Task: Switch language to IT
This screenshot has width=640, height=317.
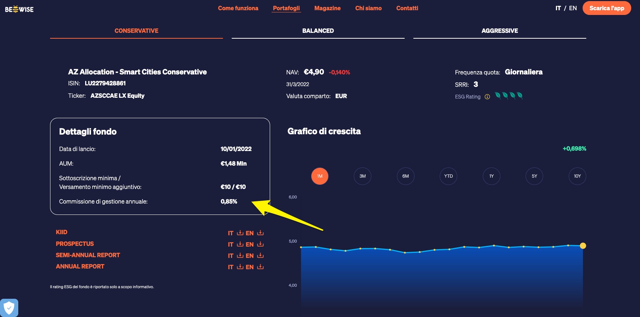Action: (558, 8)
